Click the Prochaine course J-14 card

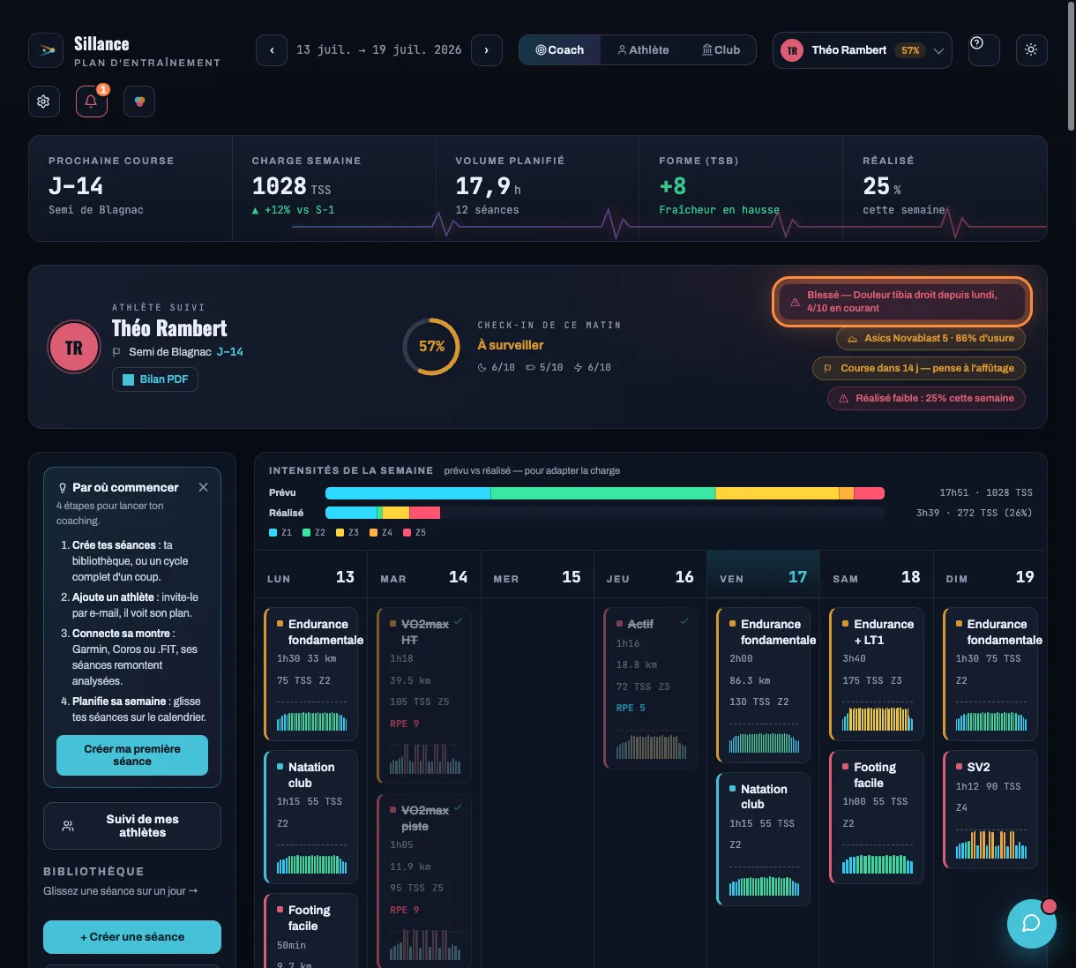click(131, 188)
